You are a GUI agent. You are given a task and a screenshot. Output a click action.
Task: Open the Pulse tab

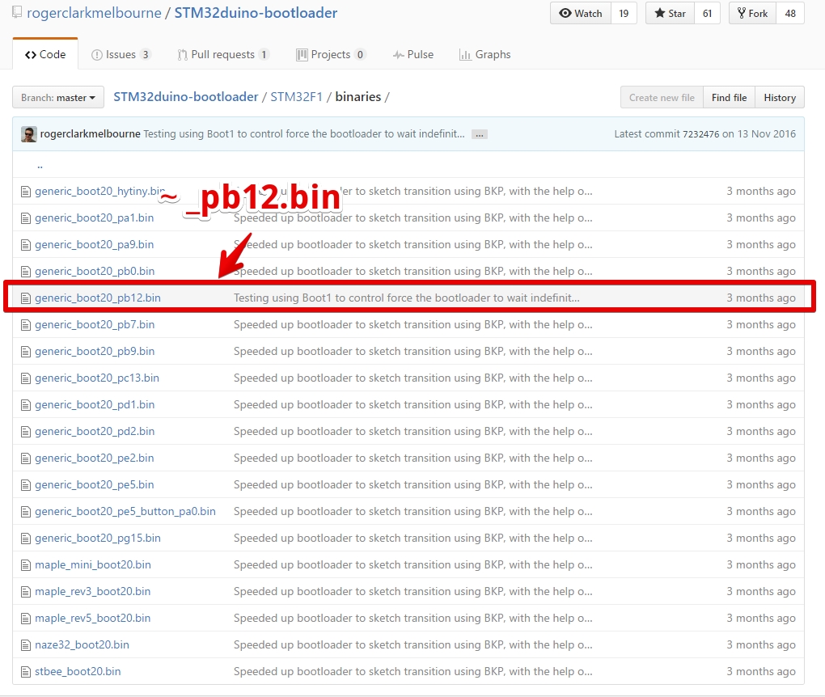coord(413,54)
